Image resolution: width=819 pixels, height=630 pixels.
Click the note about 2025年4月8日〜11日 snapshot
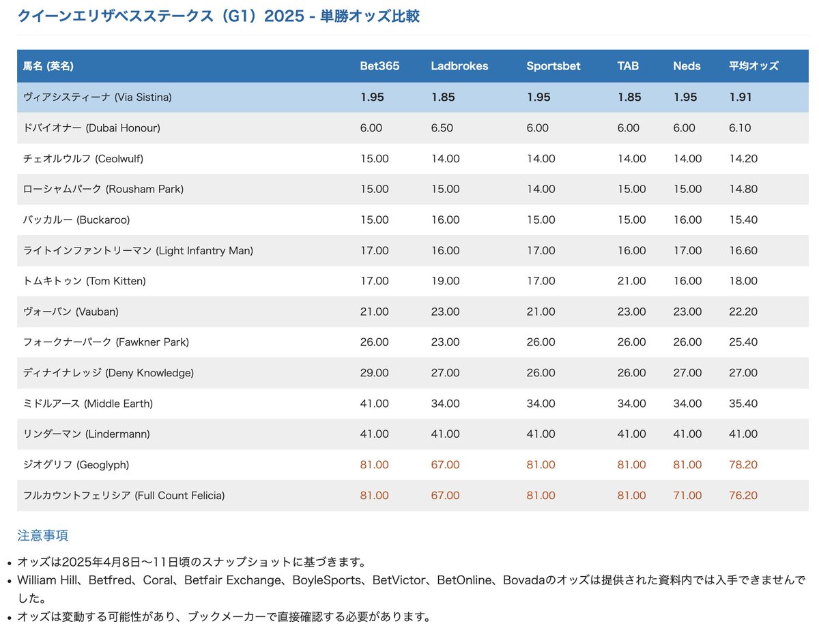(x=192, y=562)
